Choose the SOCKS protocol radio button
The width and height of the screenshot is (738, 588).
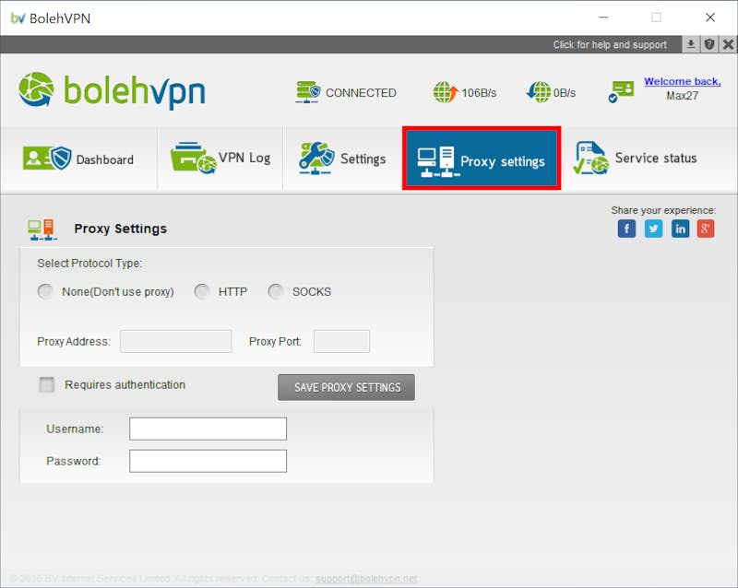click(x=275, y=291)
